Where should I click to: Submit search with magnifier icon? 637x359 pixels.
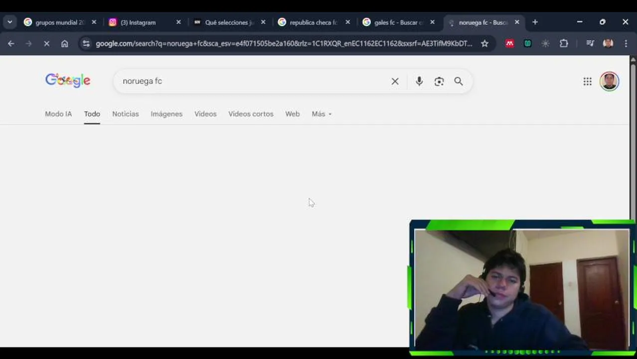(459, 81)
